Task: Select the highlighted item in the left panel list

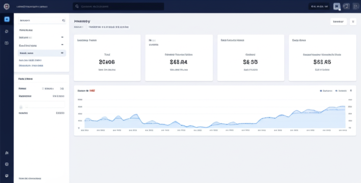Action: point(42,53)
